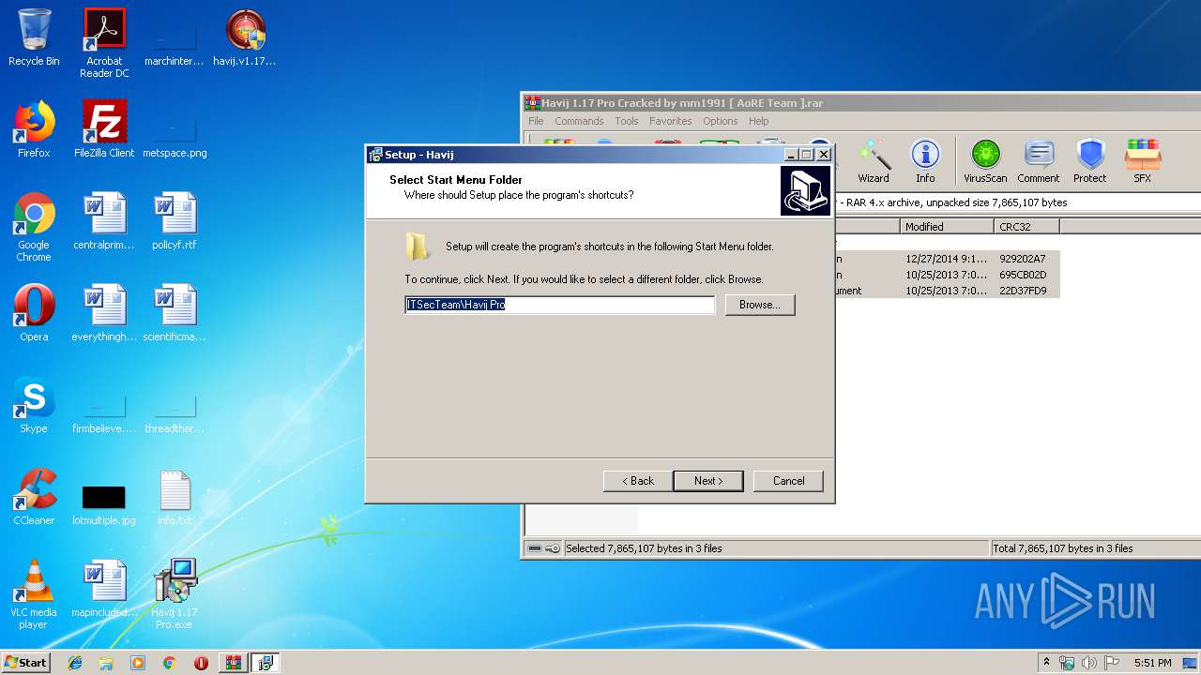Viewport: 1201px width, 675px height.
Task: Select CCleaner desktop shortcut
Action: click(34, 497)
